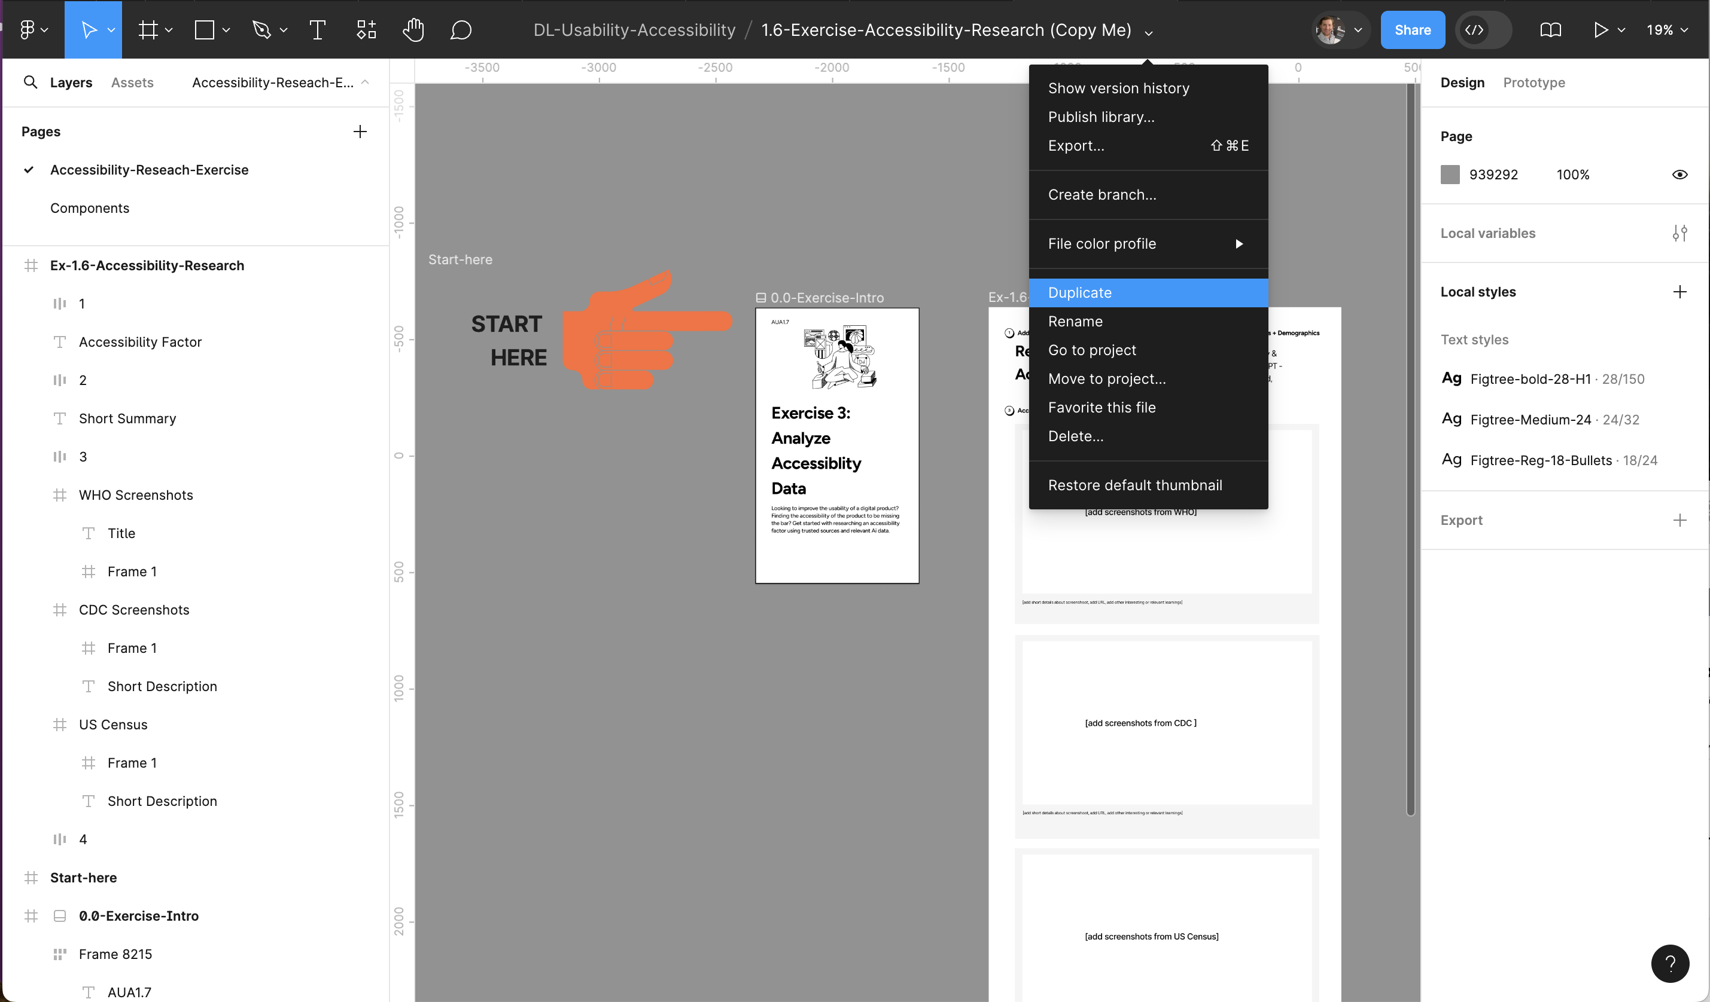This screenshot has width=1710, height=1002.
Task: Click the Share button
Action: click(1412, 30)
